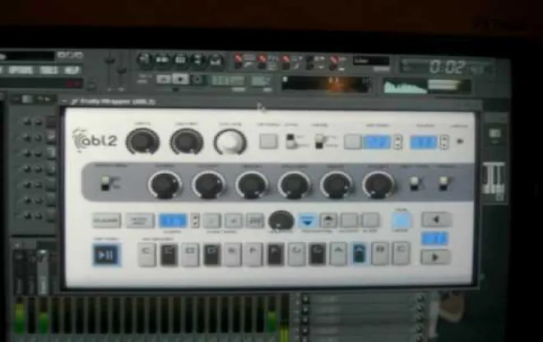
Task: Select the B note key in ABL2
Action: click(380, 255)
